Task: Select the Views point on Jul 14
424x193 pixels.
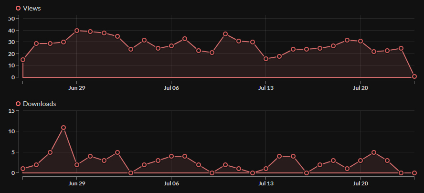Action: pos(279,56)
